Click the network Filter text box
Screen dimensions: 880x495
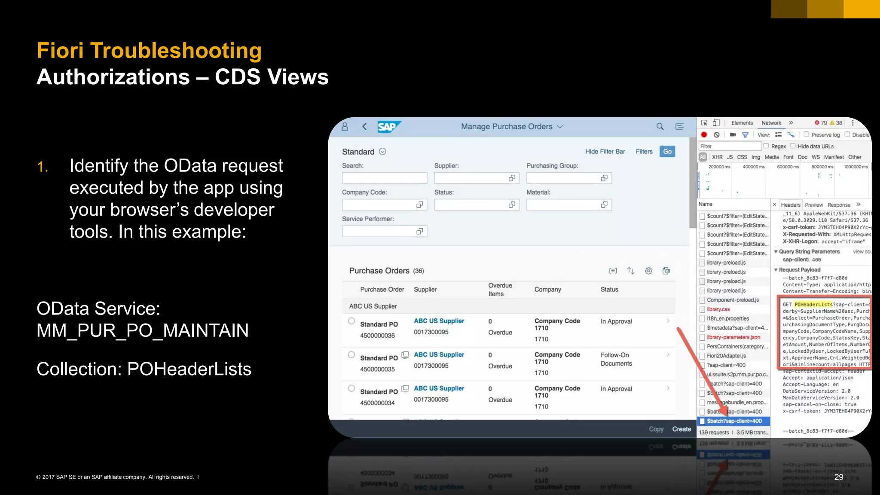(x=730, y=147)
